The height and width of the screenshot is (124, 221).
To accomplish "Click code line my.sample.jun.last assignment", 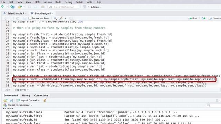I will [x=57, y=57].
